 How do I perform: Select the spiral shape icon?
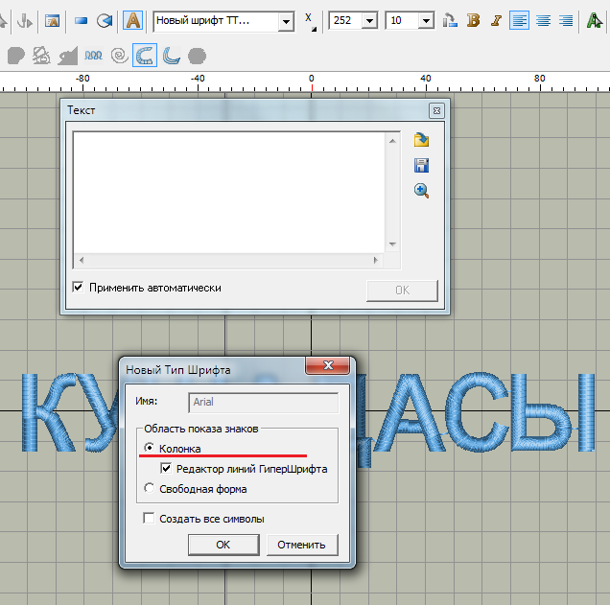pos(119,57)
